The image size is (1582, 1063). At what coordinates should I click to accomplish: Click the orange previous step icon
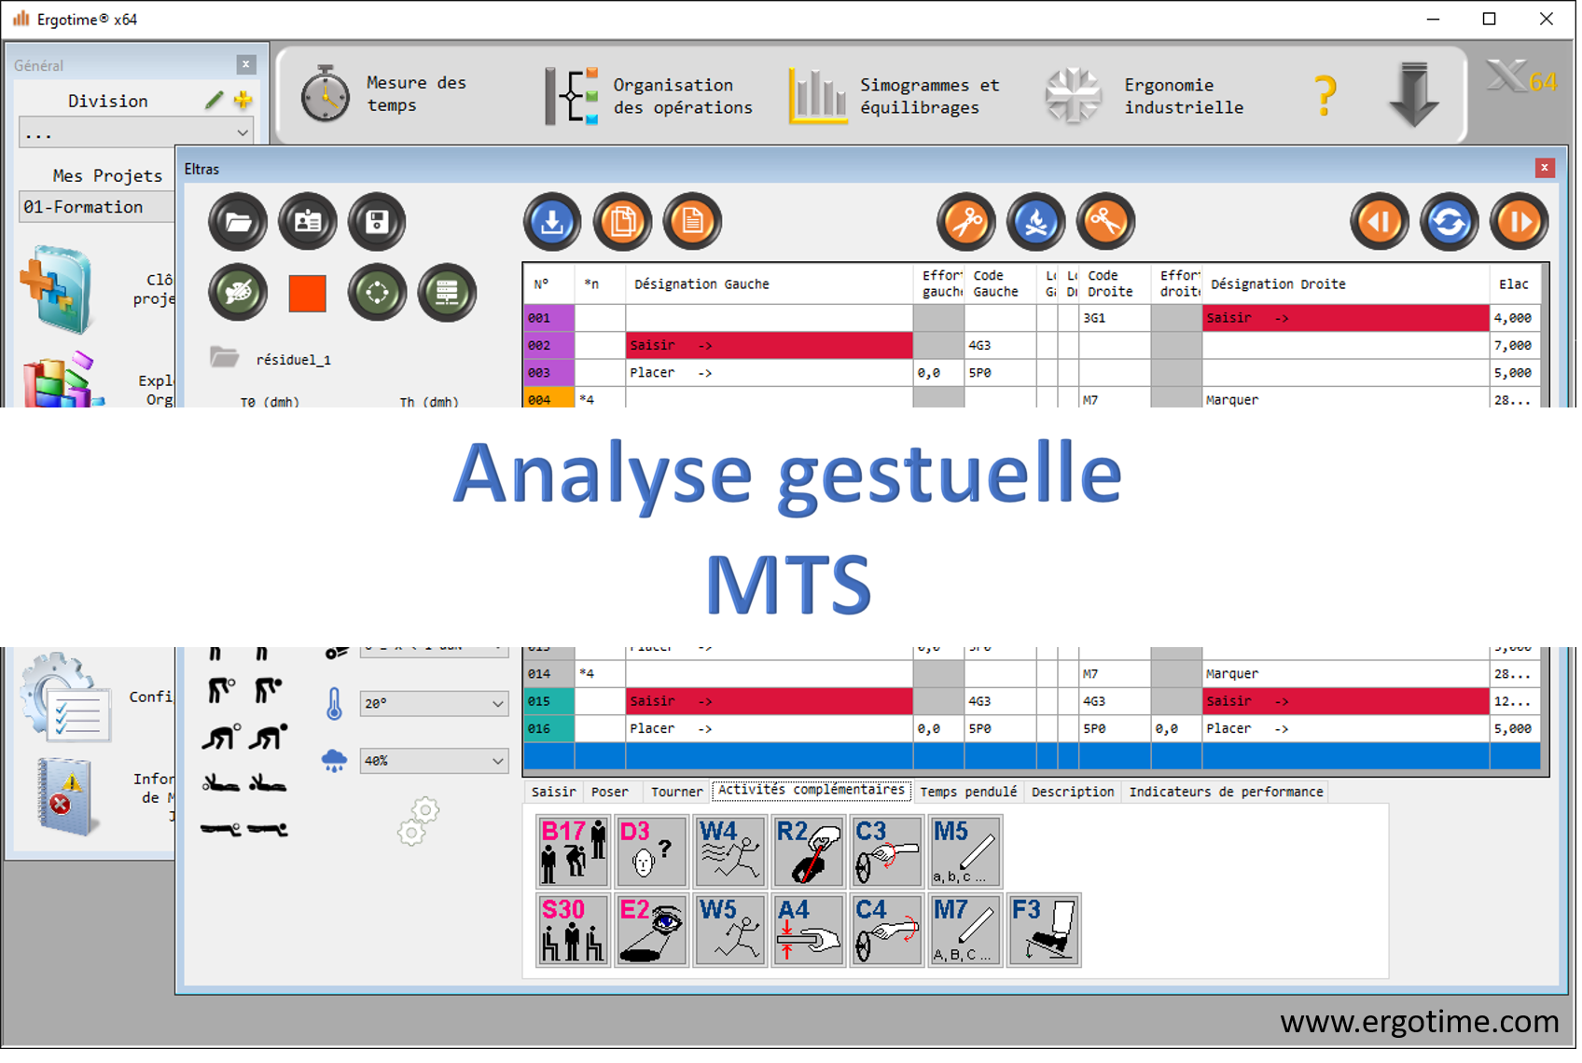(1380, 223)
